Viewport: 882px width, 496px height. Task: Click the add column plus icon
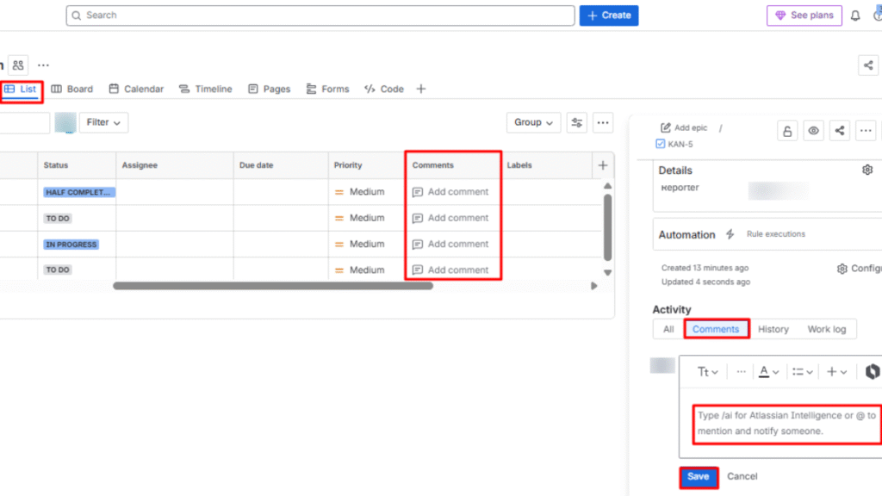pyautogui.click(x=603, y=165)
